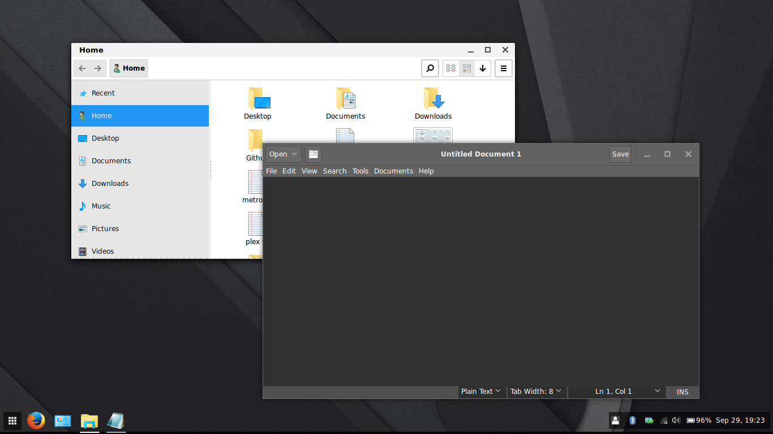This screenshot has width=773, height=434.
Task: Open the clock showing Sep 29, 19:23
Action: pyautogui.click(x=740, y=420)
